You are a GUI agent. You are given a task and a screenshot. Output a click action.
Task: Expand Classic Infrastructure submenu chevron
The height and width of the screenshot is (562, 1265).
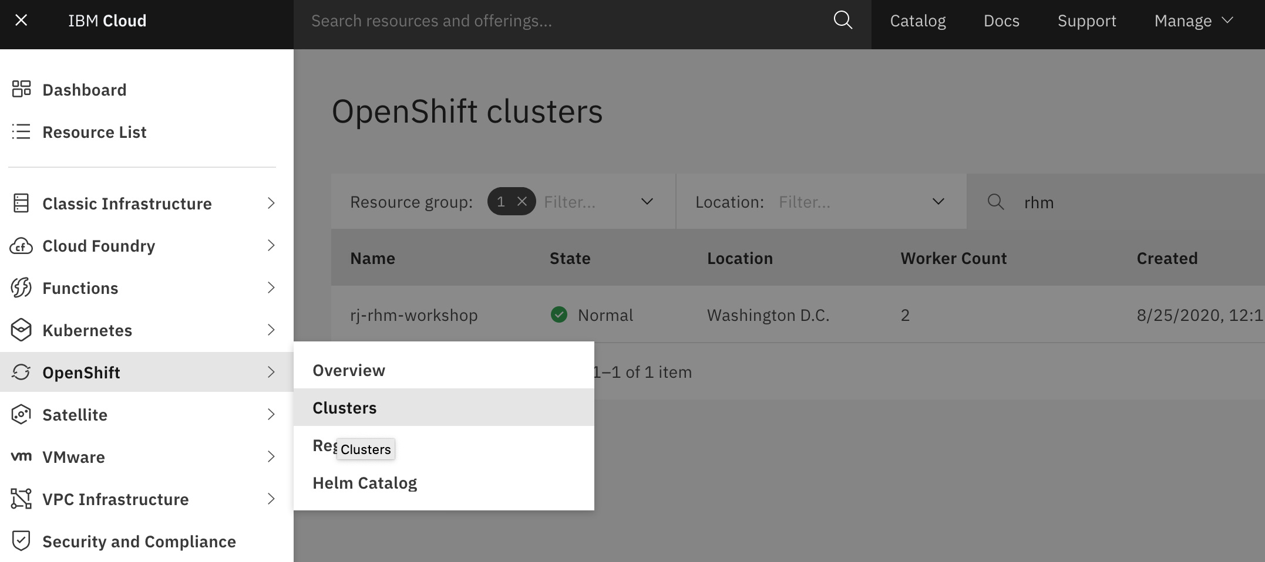point(271,203)
